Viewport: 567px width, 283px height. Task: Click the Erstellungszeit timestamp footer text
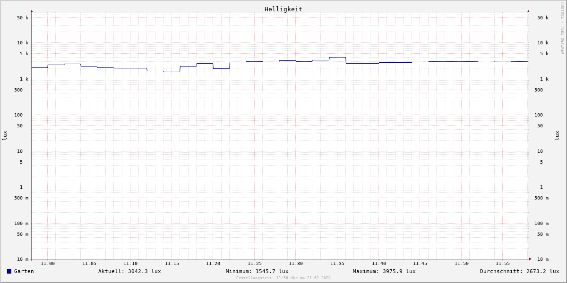point(283,278)
